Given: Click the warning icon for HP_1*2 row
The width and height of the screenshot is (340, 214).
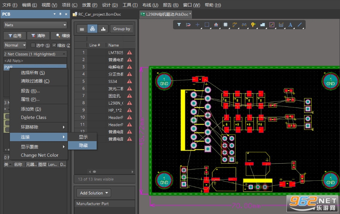Looking at the screenshot, I should (x=130, y=110).
